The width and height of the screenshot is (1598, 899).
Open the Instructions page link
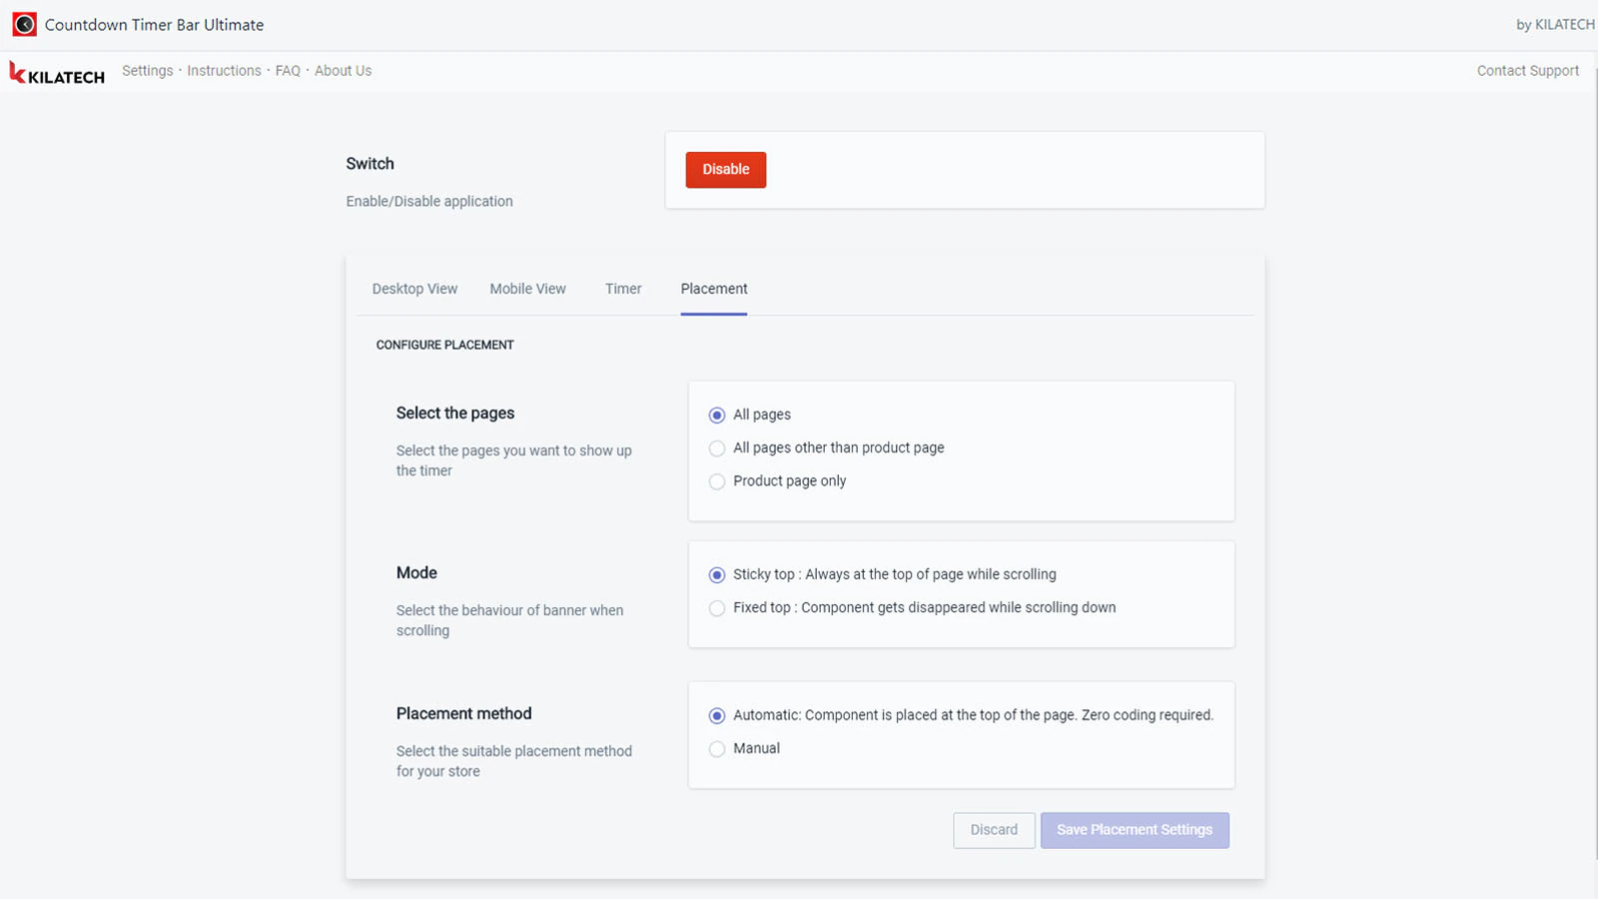tap(224, 71)
